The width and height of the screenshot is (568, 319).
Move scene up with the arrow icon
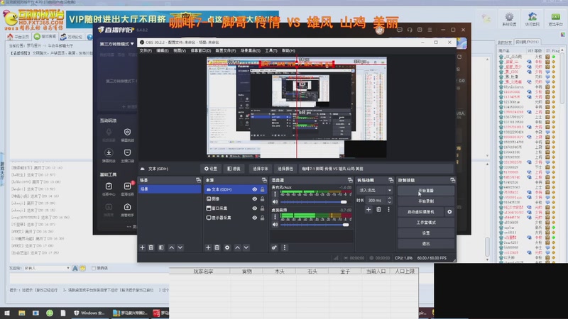click(171, 247)
